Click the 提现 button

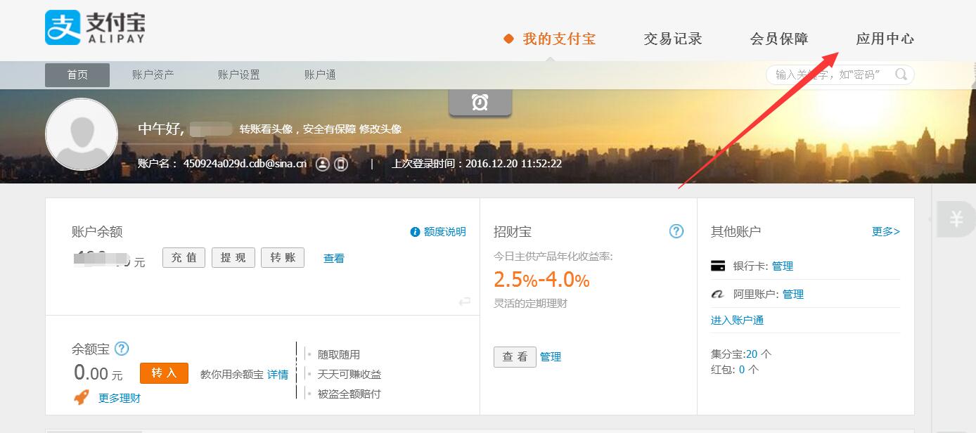coord(233,257)
